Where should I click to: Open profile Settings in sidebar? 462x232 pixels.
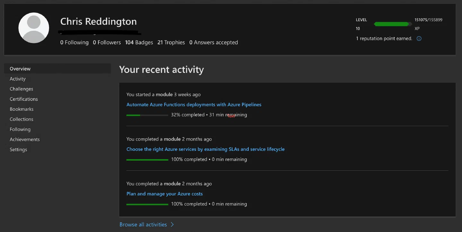18,150
